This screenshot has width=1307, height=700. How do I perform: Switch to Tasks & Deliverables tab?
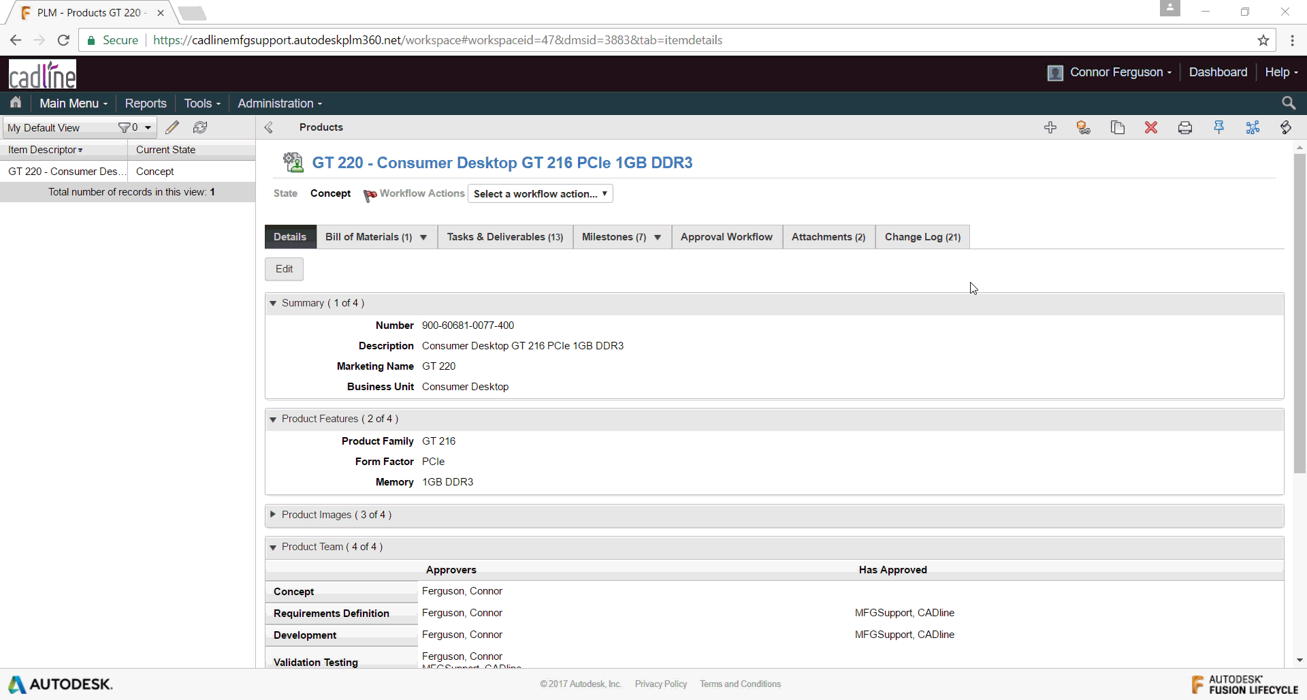pyautogui.click(x=505, y=236)
